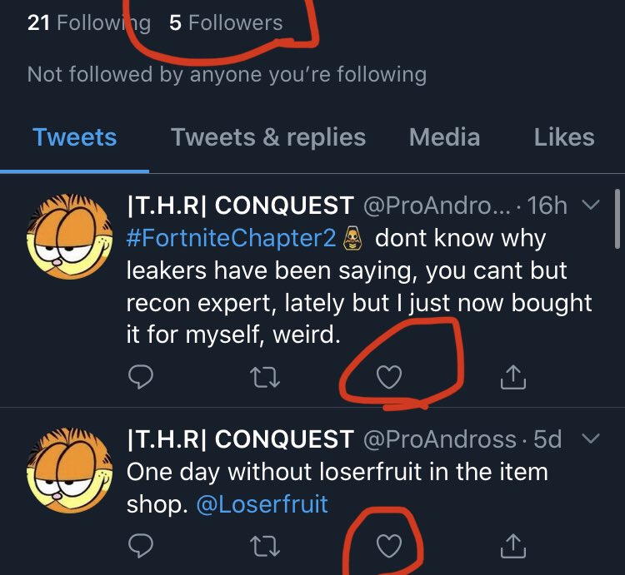This screenshot has height=575, width=625.
Task: Reply to the Loserfruit item shop tweet
Action: 140,546
